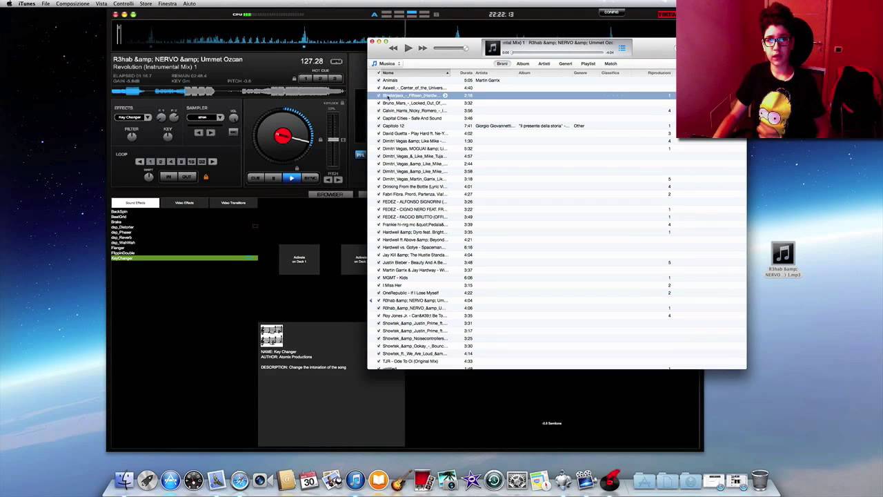Open the Video Transitions tab
Screen dimensions: 883x497
pos(233,203)
